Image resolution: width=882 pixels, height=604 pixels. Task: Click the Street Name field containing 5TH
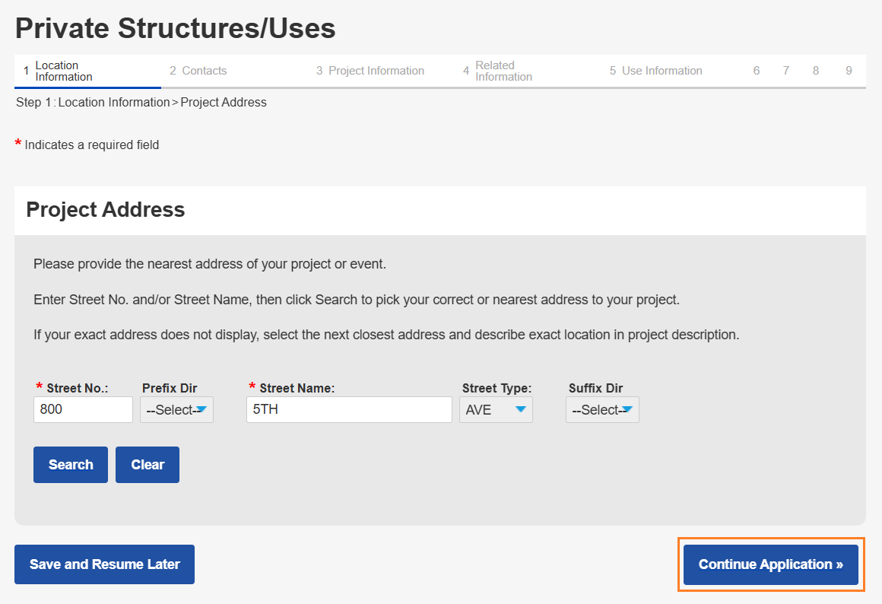349,409
